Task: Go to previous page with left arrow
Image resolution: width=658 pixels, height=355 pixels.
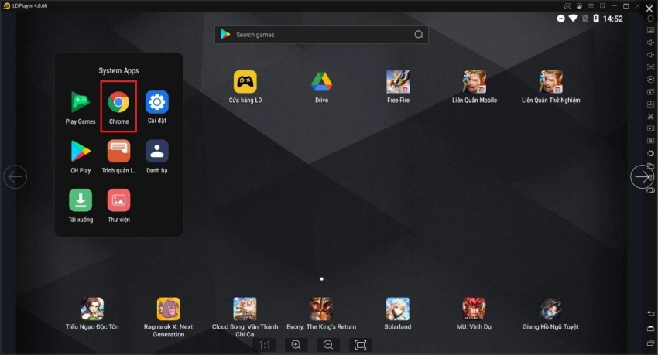Action: point(15,177)
